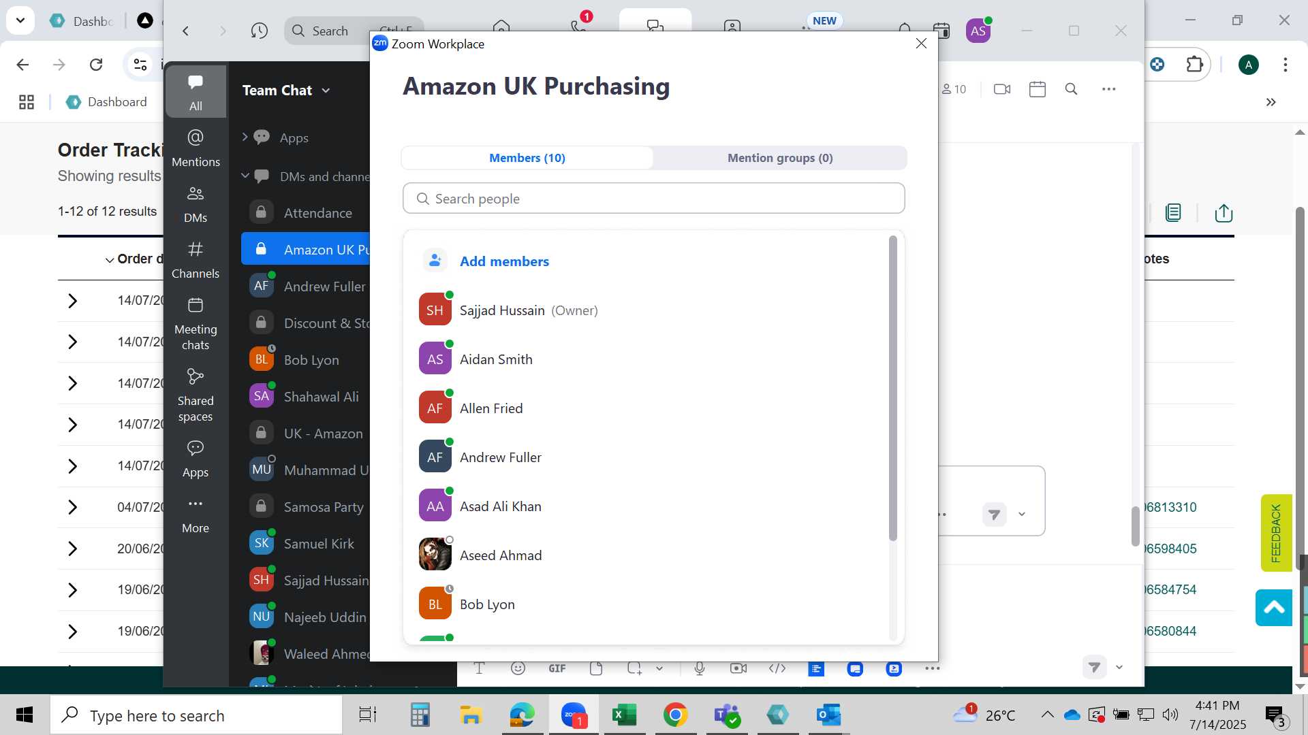Switch to Mention groups (0) tab
1308x735 pixels.
click(780, 158)
